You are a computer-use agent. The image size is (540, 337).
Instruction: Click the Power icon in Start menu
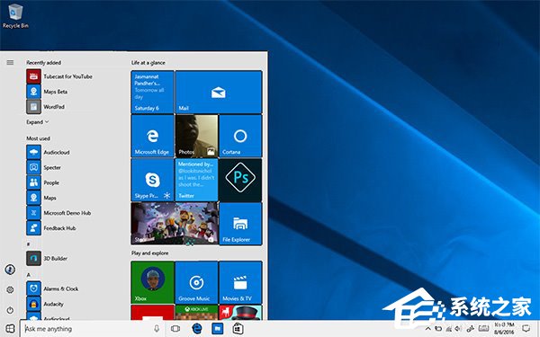[10, 310]
